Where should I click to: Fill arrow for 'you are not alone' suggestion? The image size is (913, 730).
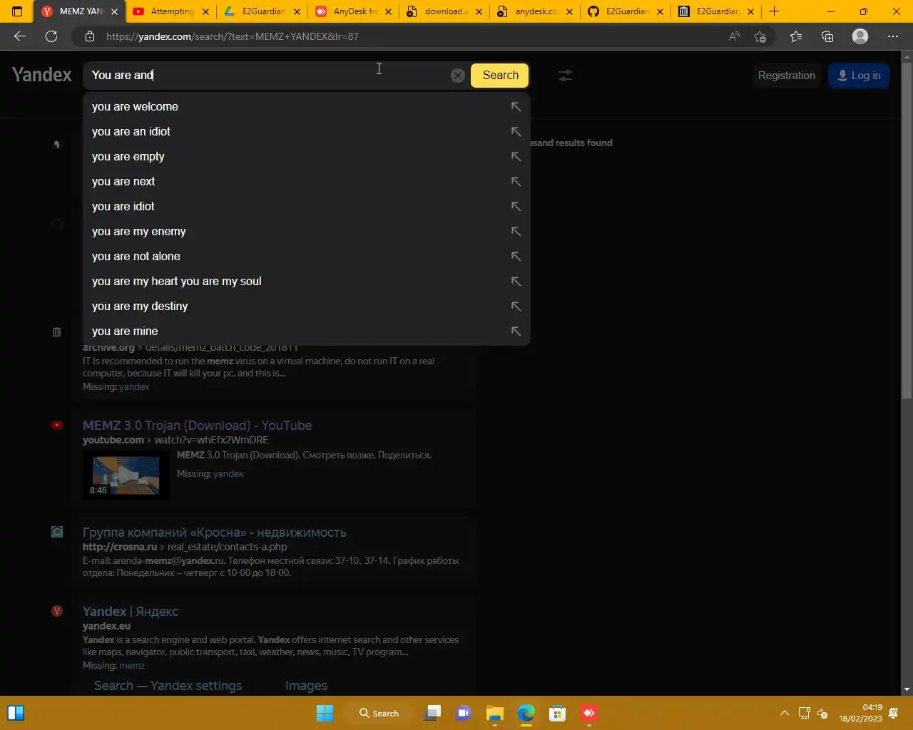[516, 257]
